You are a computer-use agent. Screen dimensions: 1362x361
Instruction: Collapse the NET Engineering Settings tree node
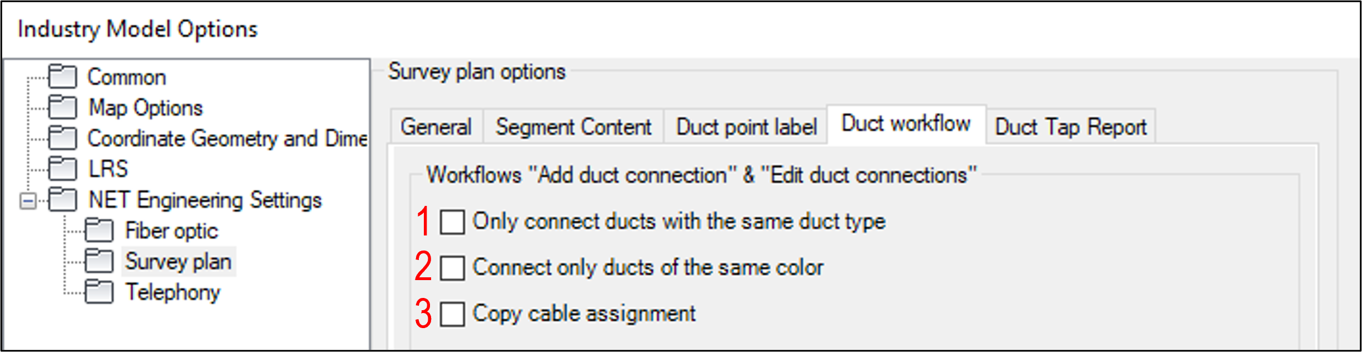click(27, 201)
